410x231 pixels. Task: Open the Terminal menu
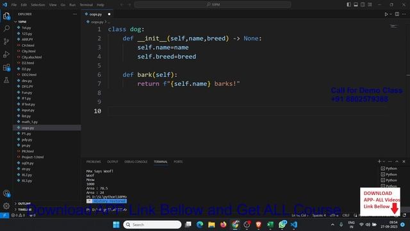[86, 4]
